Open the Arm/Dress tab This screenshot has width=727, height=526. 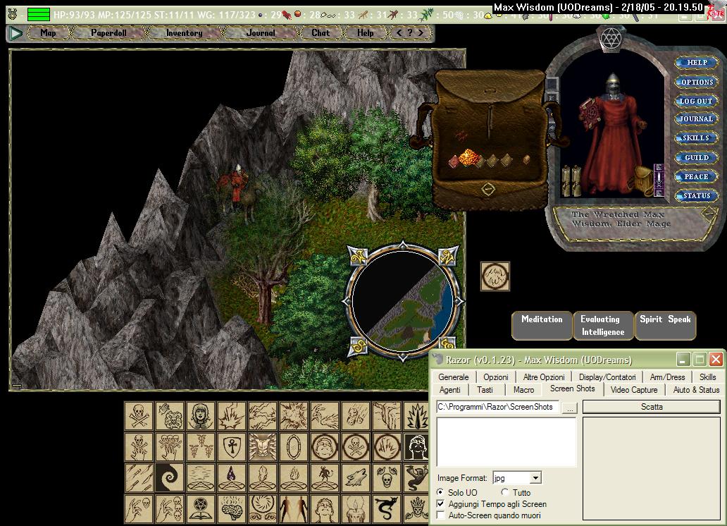click(667, 377)
